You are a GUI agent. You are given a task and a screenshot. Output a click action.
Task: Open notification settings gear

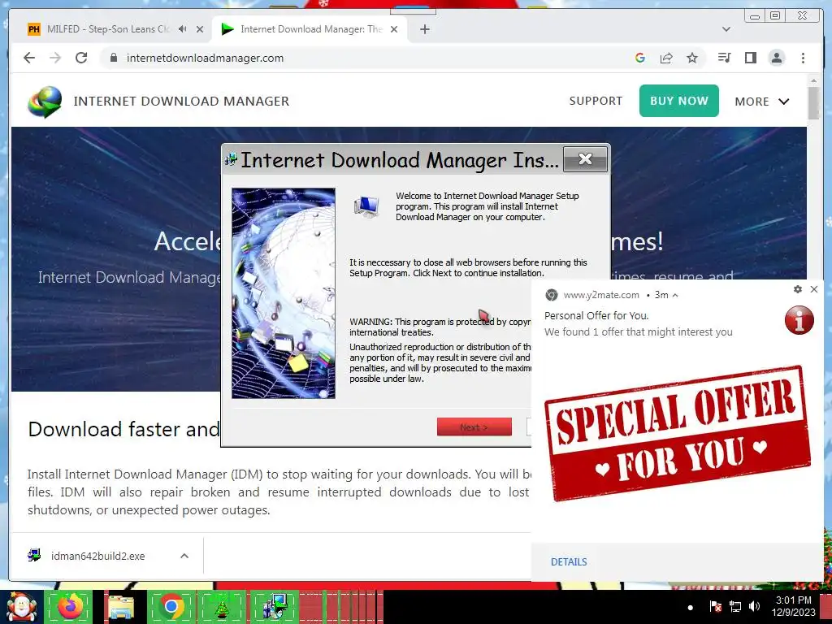(x=798, y=289)
